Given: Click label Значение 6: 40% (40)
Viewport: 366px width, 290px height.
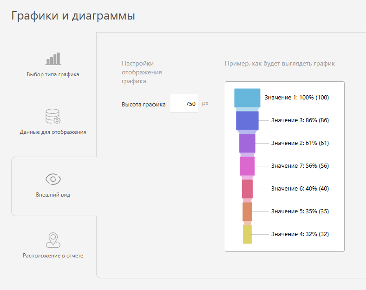Looking at the screenshot, I should [x=300, y=188].
